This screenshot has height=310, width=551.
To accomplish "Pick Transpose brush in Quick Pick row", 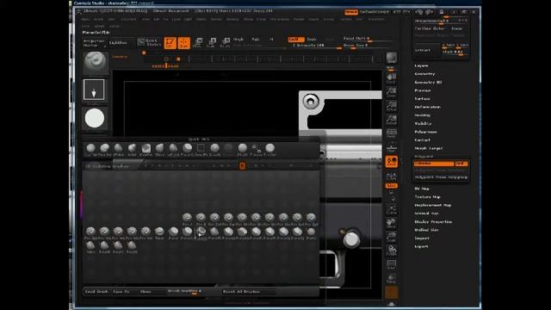I will pos(257,150).
